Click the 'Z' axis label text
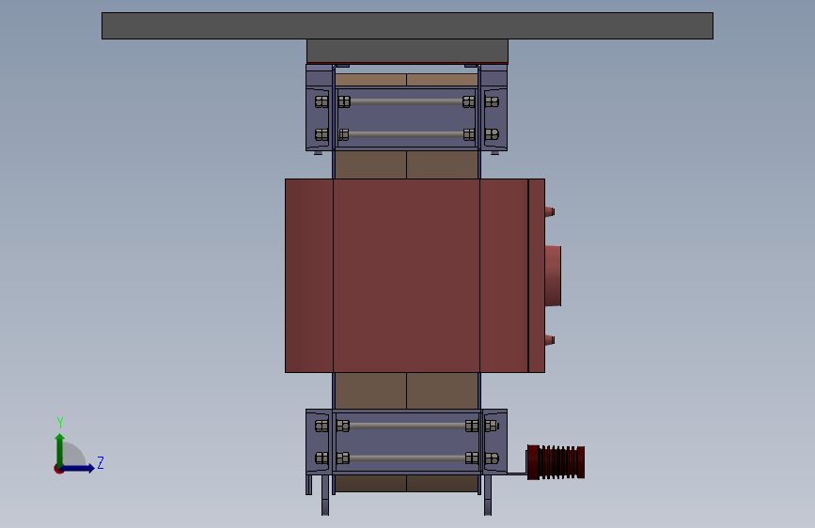The height and width of the screenshot is (528, 815). pos(101,462)
